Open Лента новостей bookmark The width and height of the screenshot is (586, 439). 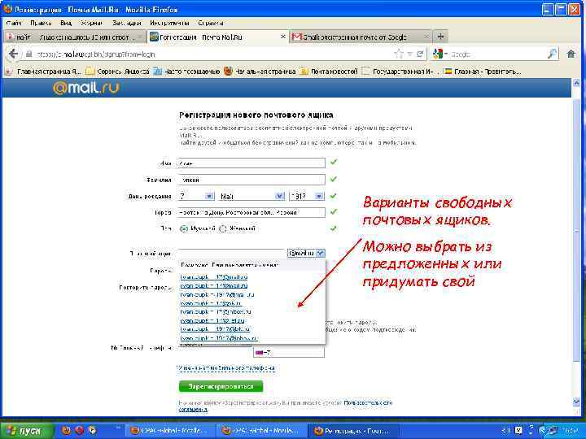point(330,72)
